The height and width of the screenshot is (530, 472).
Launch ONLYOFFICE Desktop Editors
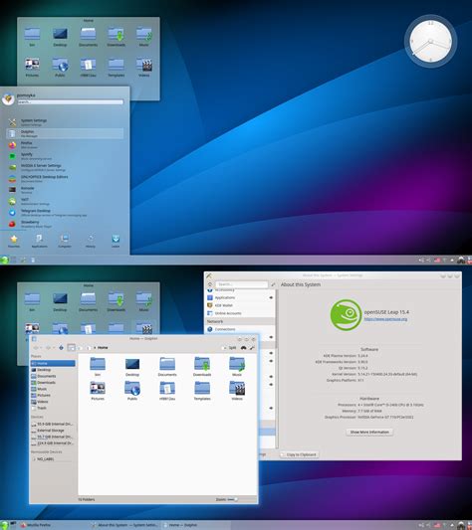click(65, 179)
